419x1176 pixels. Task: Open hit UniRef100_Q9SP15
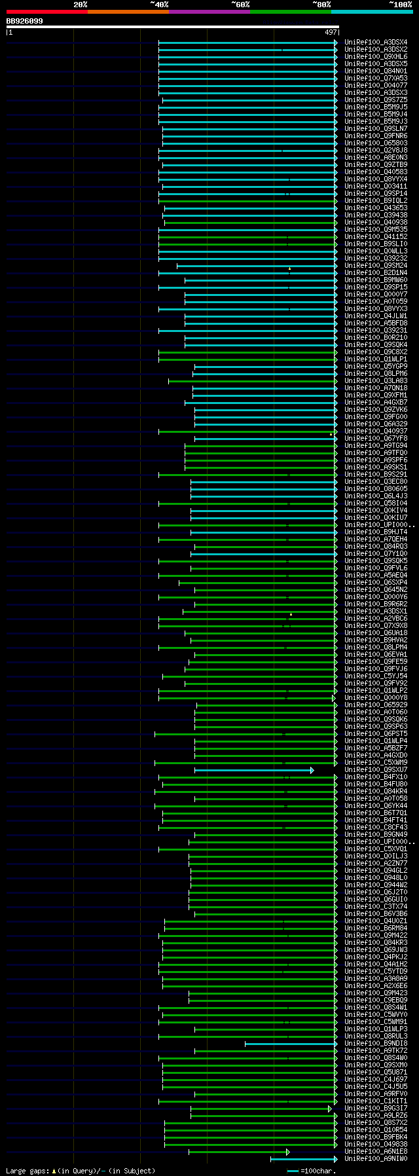(x=376, y=287)
